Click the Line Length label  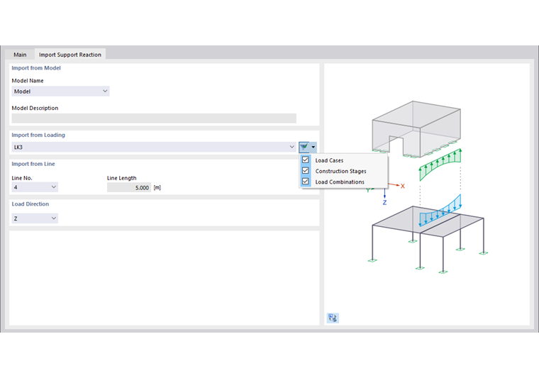click(122, 178)
